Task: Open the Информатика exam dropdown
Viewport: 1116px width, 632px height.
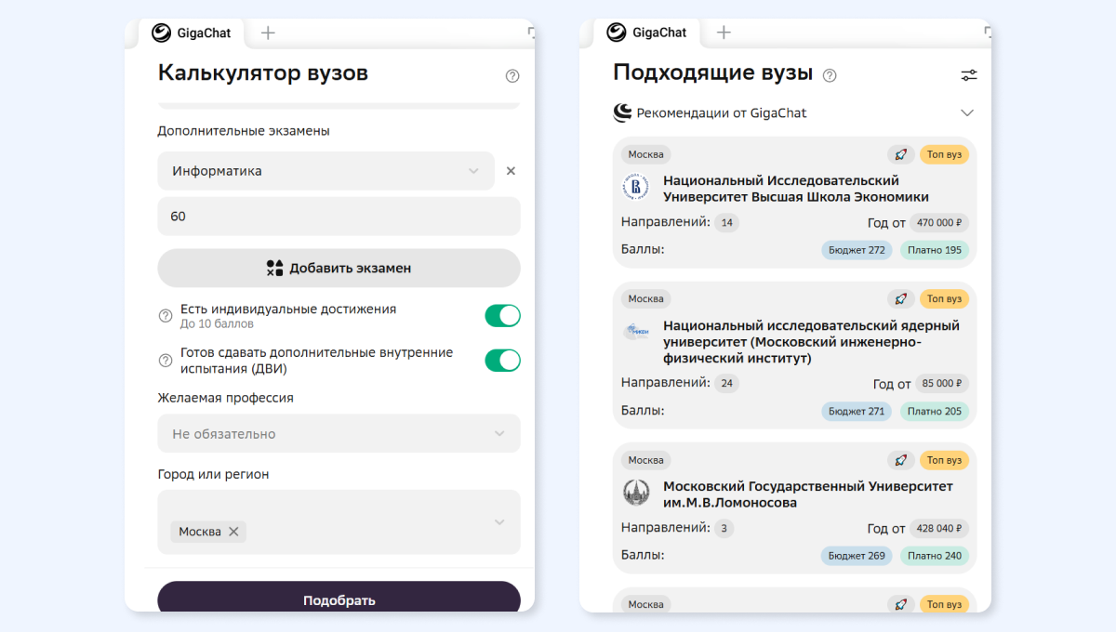Action: click(325, 171)
